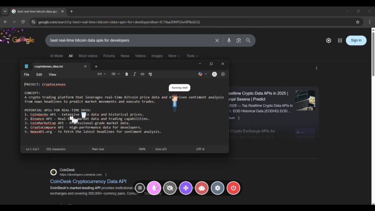375x211 pixels.
Task: Open Google quick settings gear
Action: pyautogui.click(x=328, y=41)
